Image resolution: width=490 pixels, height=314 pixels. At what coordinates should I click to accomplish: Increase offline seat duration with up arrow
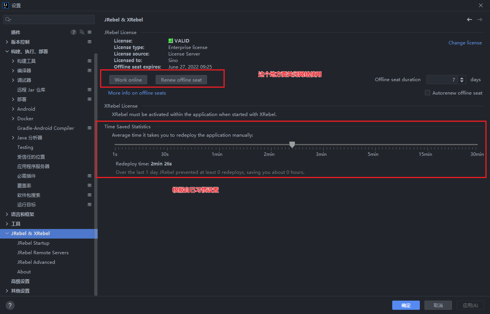point(462,78)
